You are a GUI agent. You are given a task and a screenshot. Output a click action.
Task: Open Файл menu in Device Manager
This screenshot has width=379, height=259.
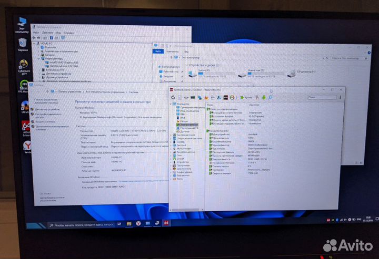click(x=36, y=33)
